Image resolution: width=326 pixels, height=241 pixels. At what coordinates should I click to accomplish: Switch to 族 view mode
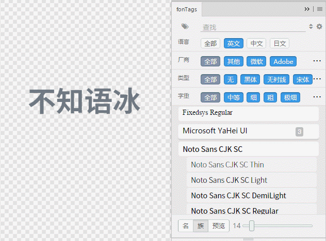(201, 226)
